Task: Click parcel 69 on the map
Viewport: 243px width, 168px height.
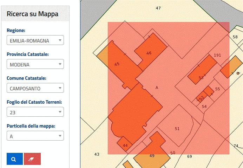Action: pos(190,156)
